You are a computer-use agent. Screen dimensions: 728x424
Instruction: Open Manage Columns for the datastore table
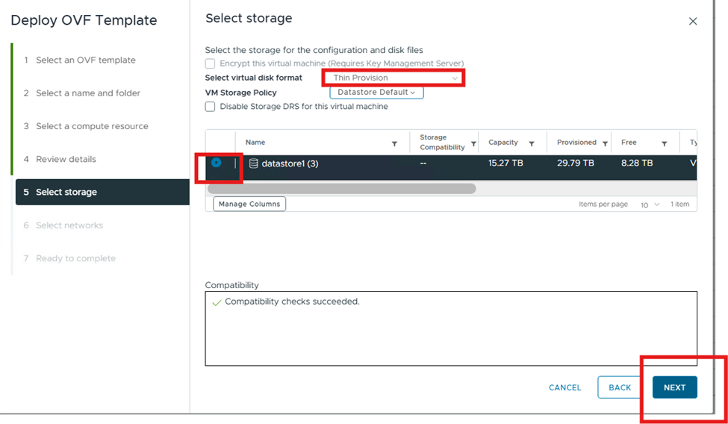tap(249, 204)
